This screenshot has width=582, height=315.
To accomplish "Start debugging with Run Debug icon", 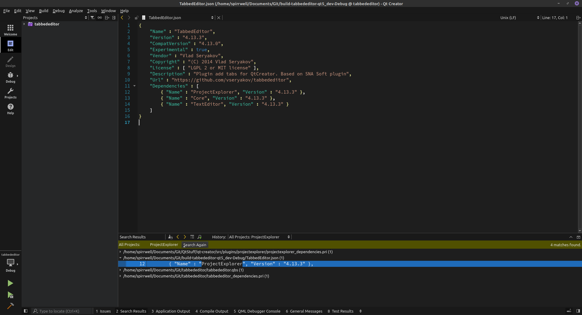I will [x=10, y=295].
